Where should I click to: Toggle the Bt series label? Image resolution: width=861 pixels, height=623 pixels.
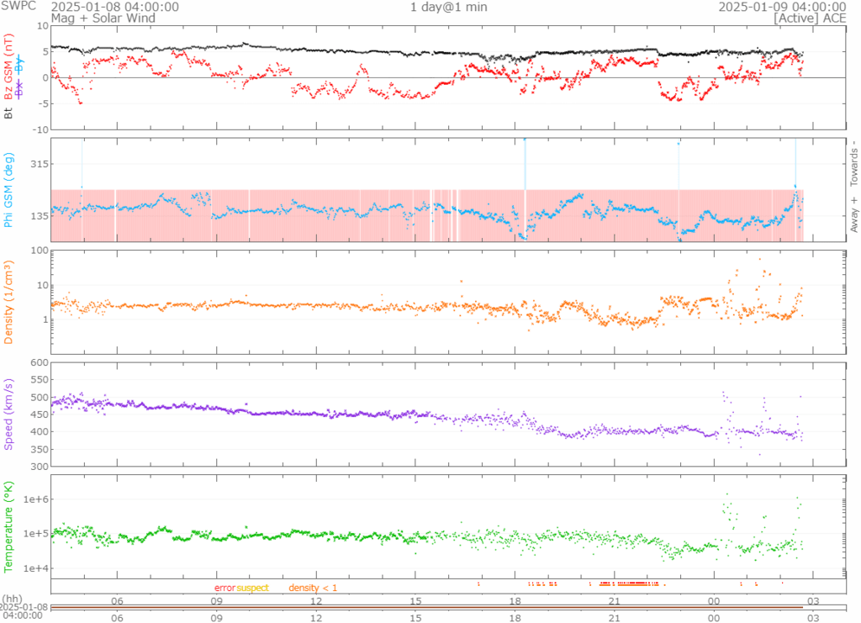[x=8, y=113]
